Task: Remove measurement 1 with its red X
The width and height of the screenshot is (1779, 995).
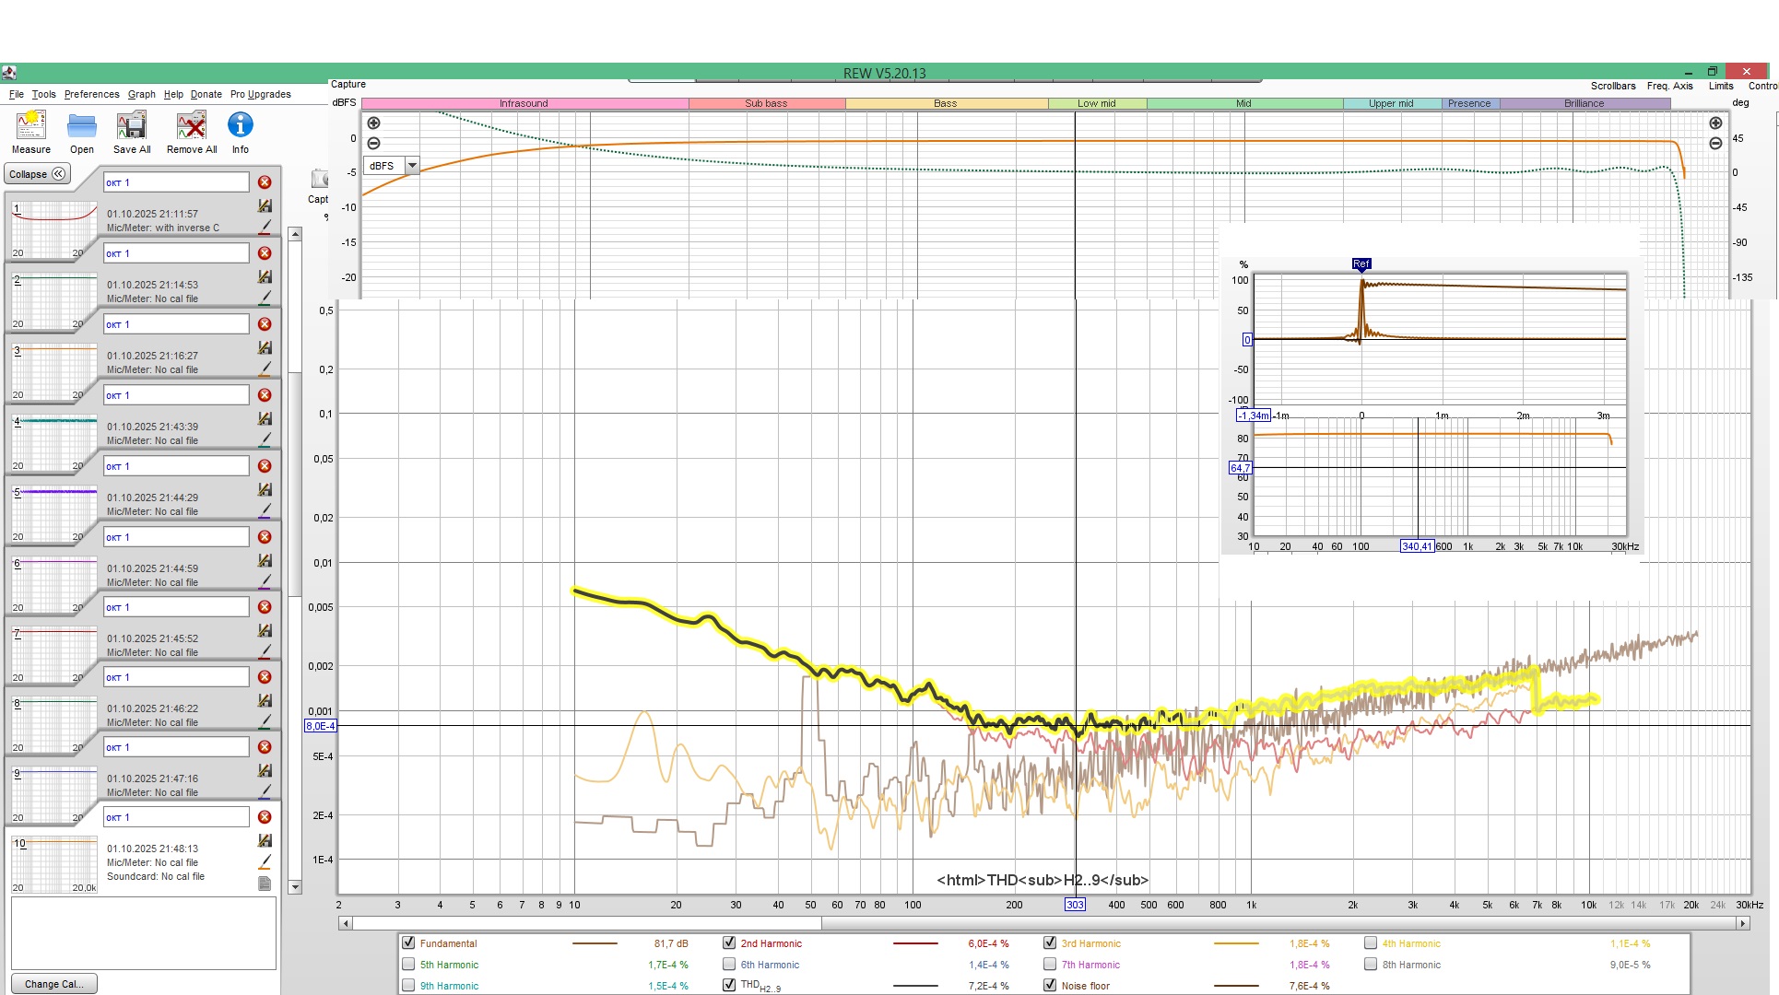Action: click(265, 182)
